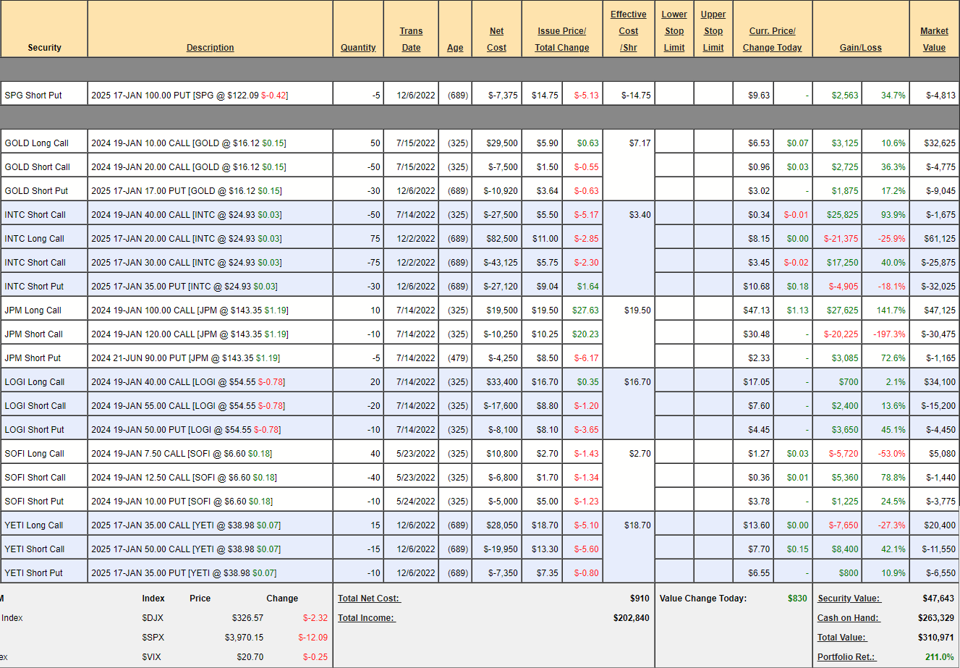
Task: Click the Description column header
Action: pyautogui.click(x=210, y=48)
